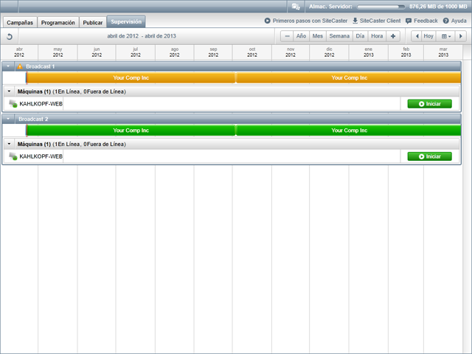This screenshot has height=354, width=472.
Task: Click the Ayuda help icon
Action: pos(445,21)
